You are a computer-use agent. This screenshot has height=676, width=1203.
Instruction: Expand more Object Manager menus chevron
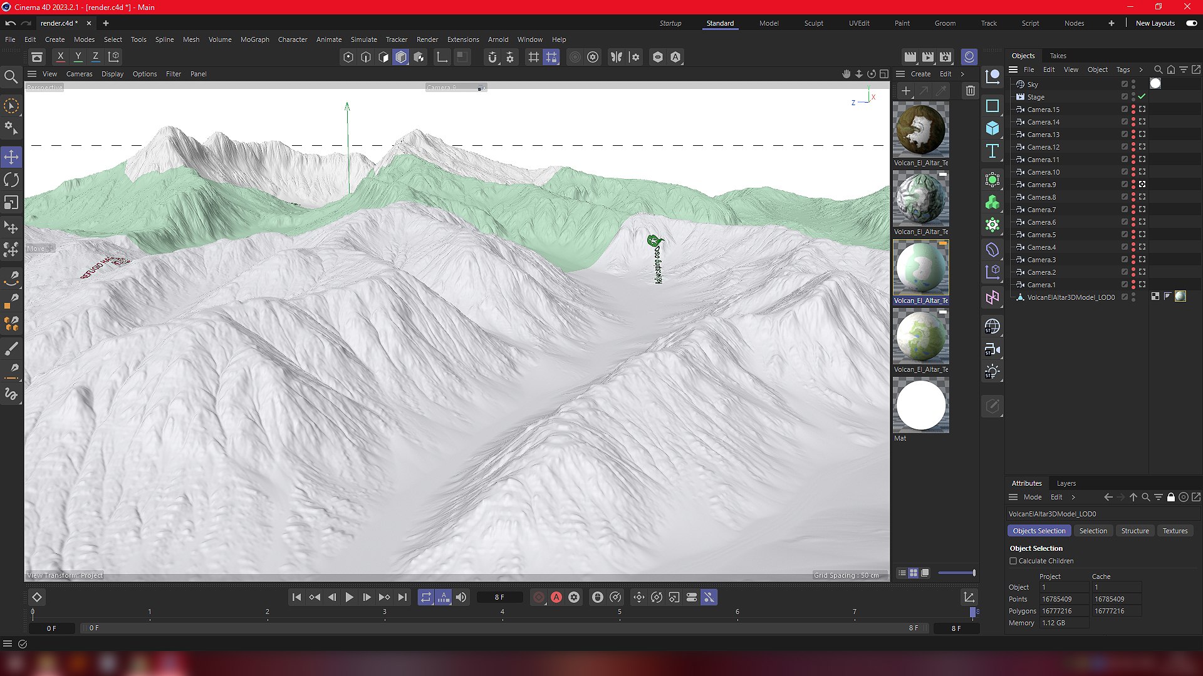1141,70
